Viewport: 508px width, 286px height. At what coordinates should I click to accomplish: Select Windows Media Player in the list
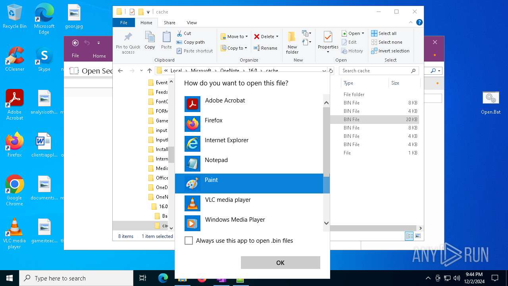(x=249, y=223)
